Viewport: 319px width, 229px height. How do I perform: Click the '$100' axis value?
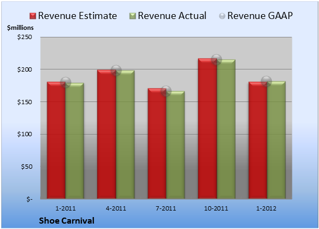point(24,135)
